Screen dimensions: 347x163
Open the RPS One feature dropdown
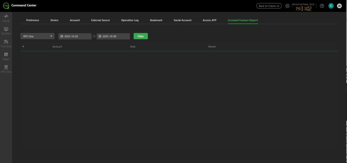click(37, 36)
